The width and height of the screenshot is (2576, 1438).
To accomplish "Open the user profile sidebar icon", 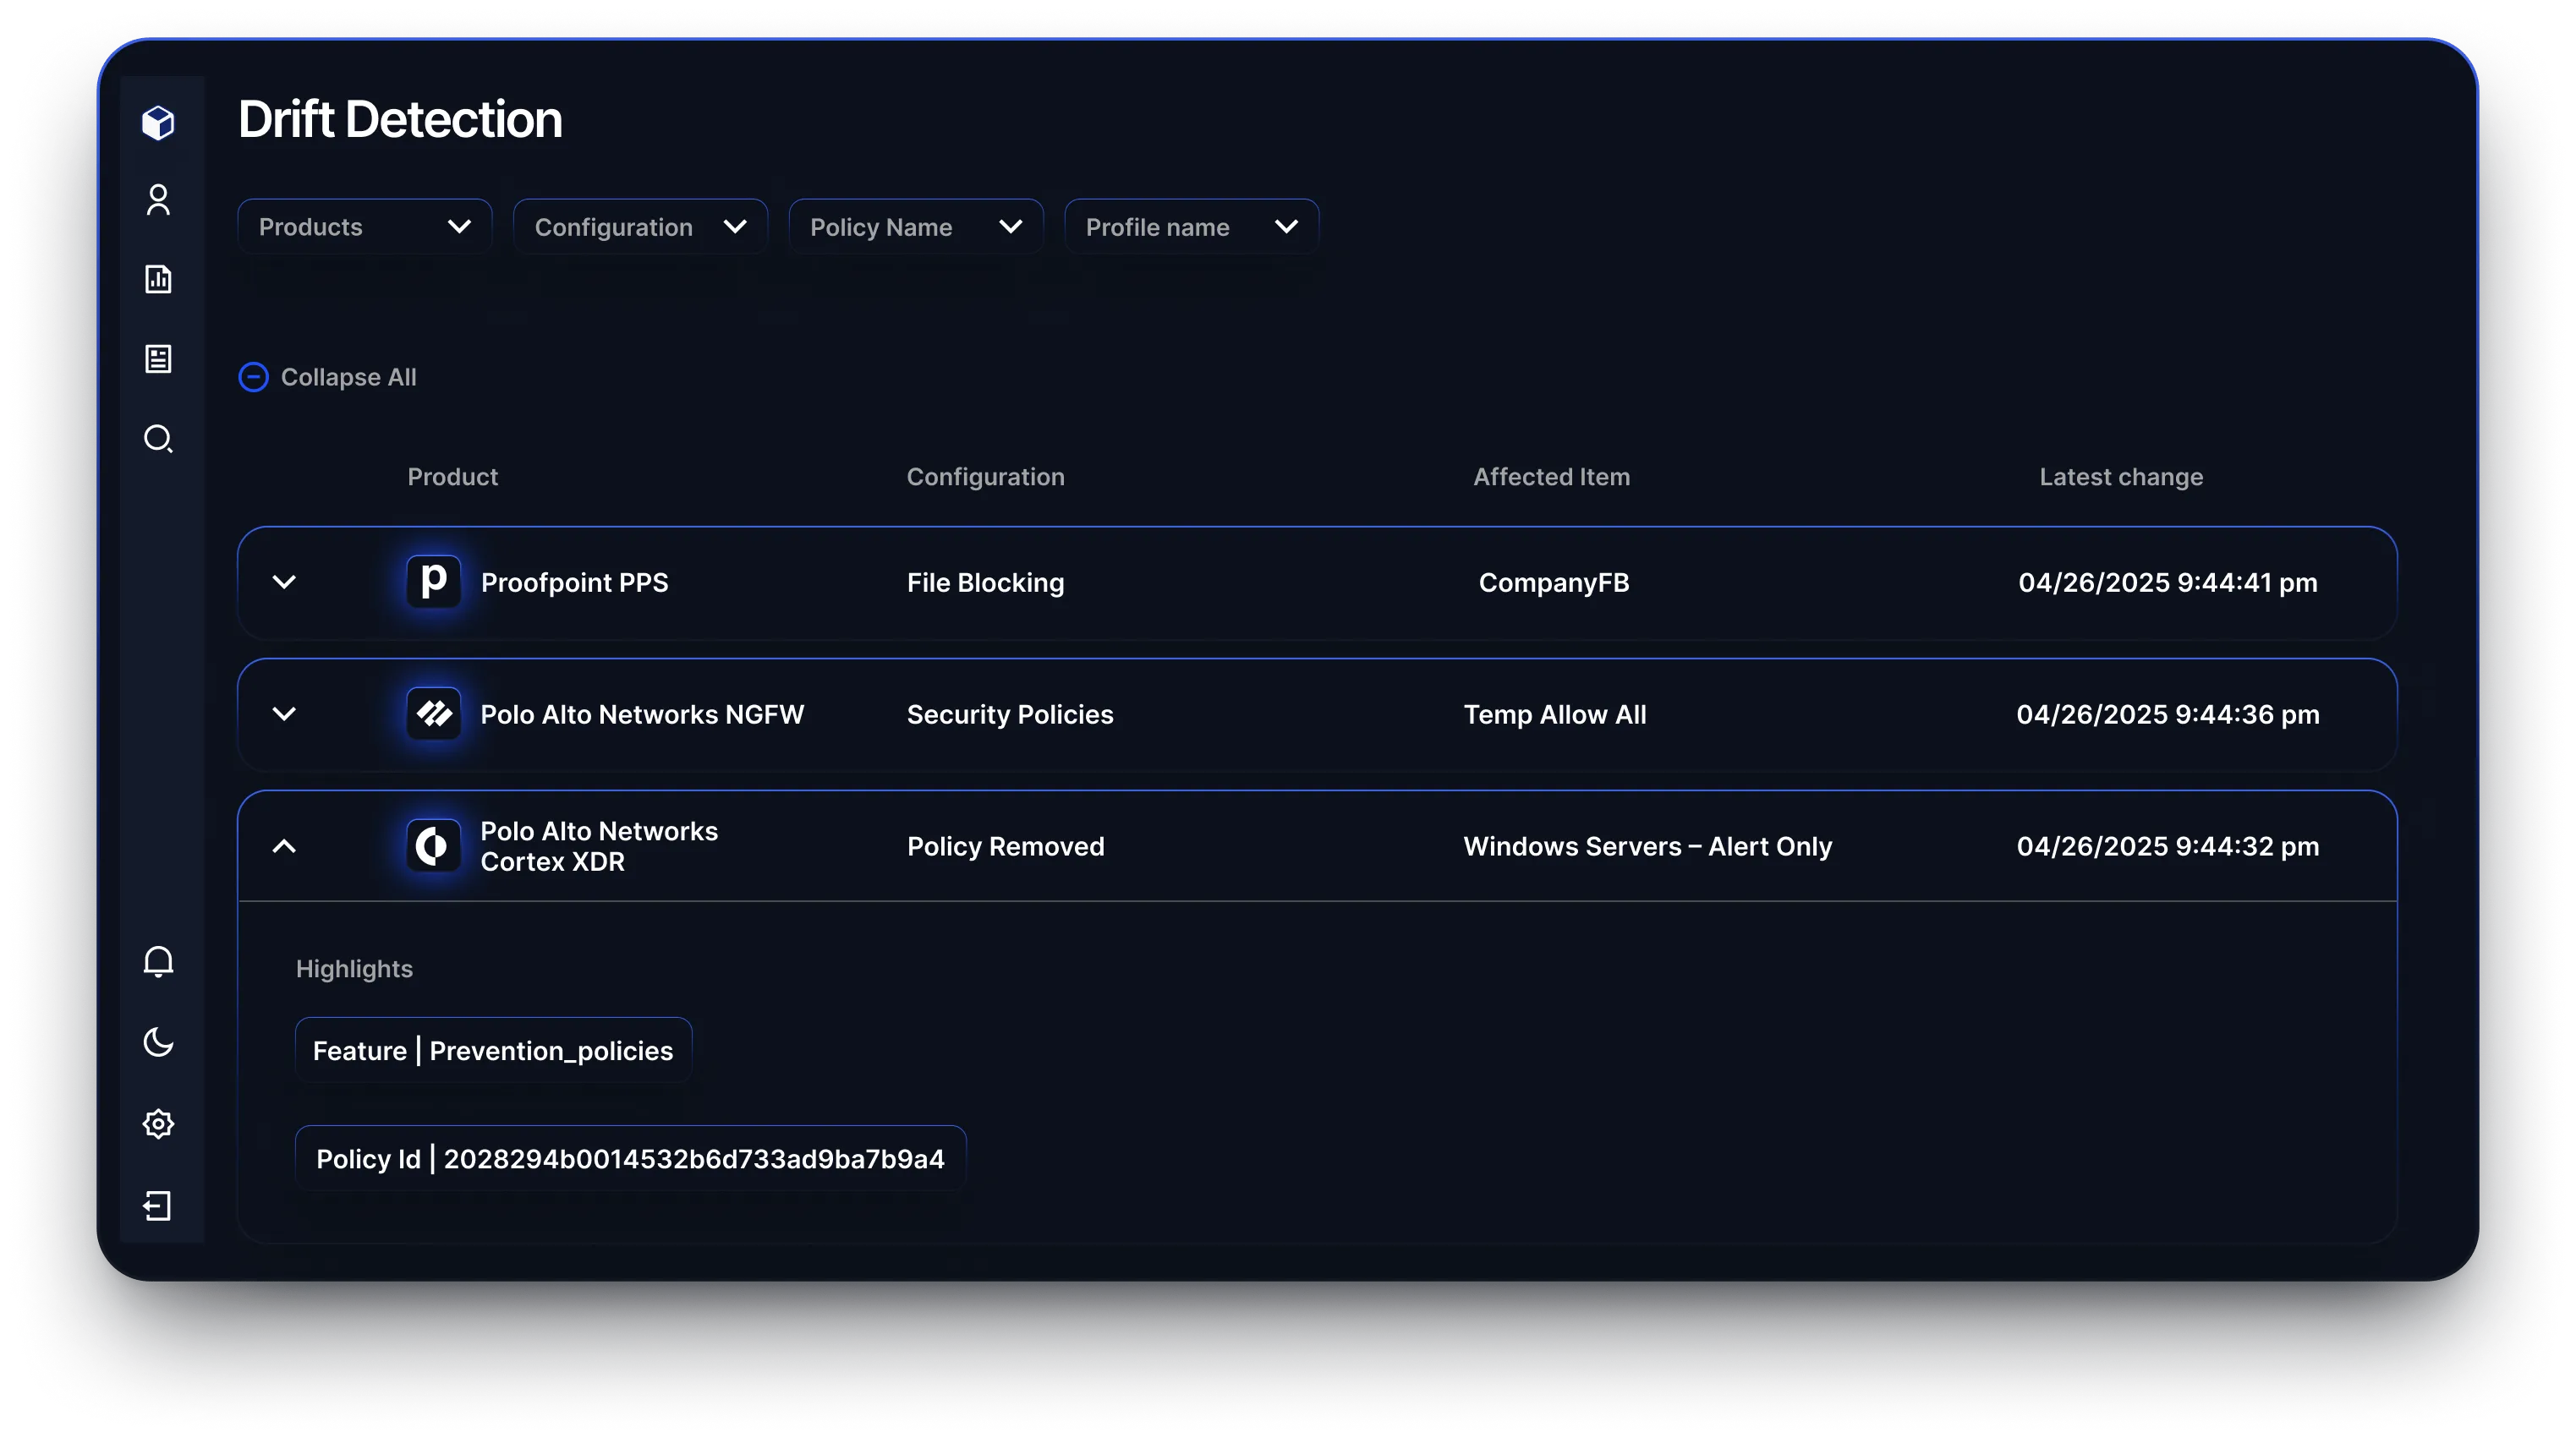I will click(158, 200).
